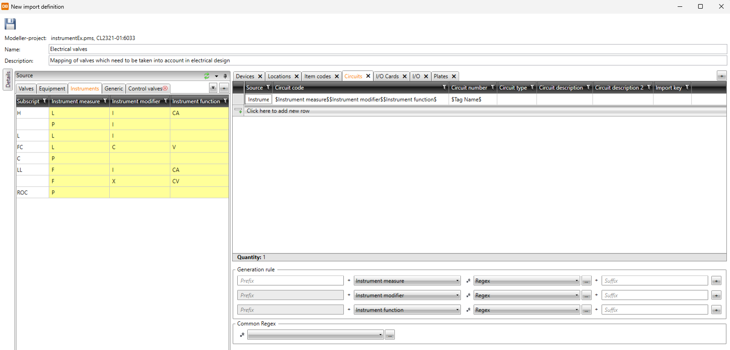The width and height of the screenshot is (730, 350).
Task: Click the Name field containing Electrical valves
Action: (387, 49)
